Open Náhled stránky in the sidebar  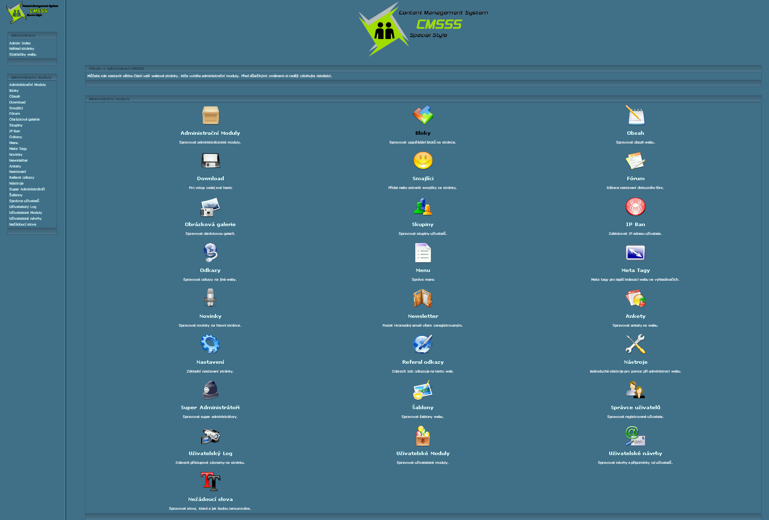point(22,49)
